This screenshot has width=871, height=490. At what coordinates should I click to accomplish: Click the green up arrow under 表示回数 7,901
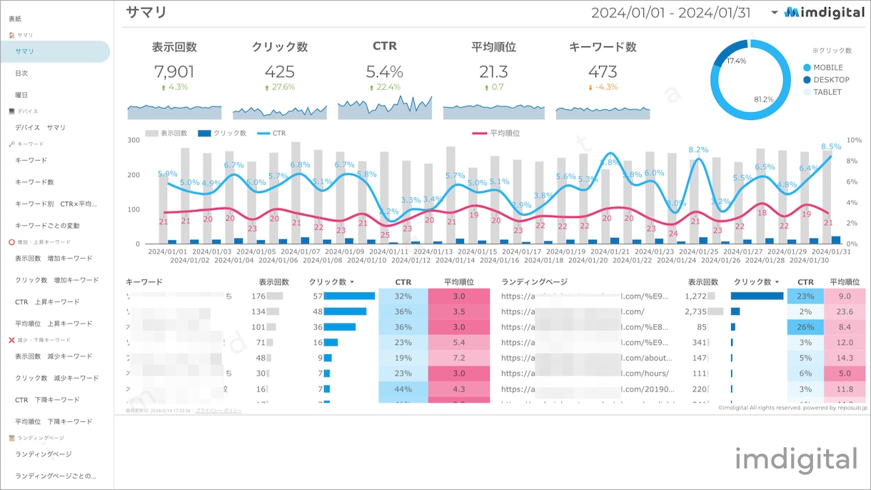tap(163, 87)
